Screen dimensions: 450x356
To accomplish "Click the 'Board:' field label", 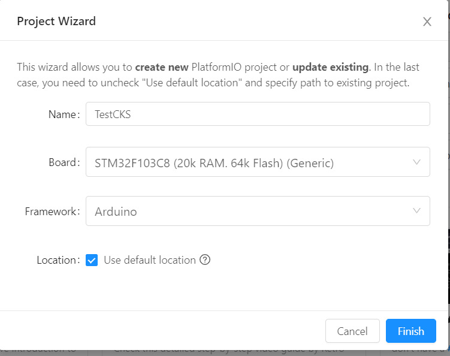I will point(64,162).
